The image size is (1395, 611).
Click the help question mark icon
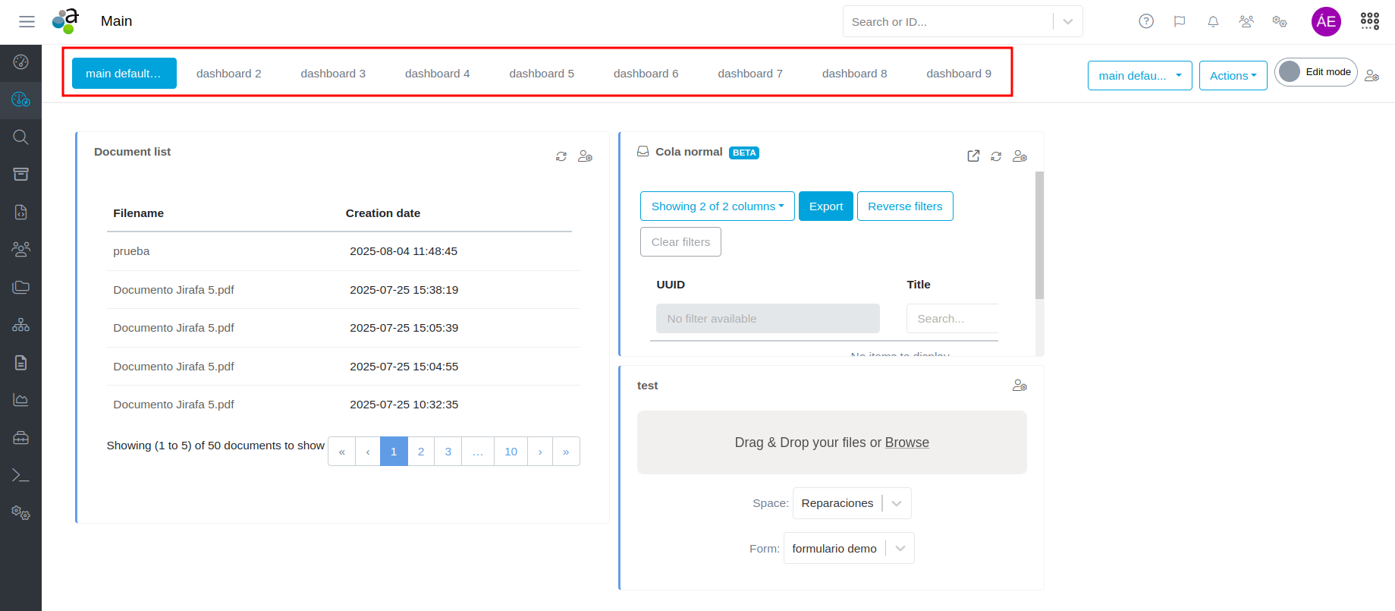(1145, 21)
